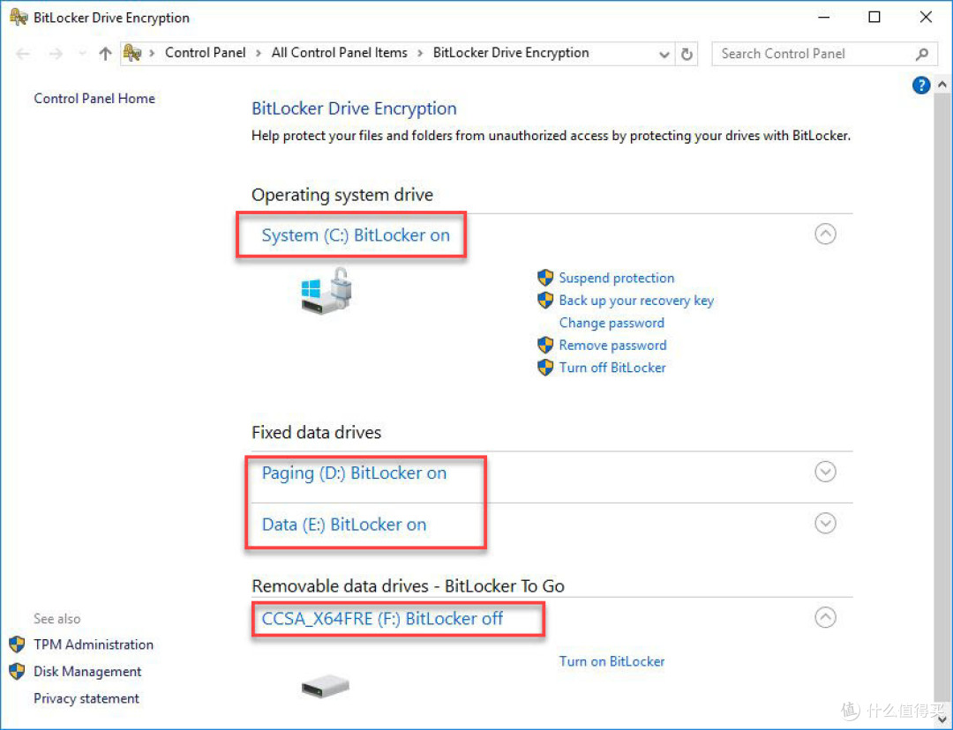Open Control Panel Home link
Image resolution: width=953 pixels, height=730 pixels.
coord(94,99)
